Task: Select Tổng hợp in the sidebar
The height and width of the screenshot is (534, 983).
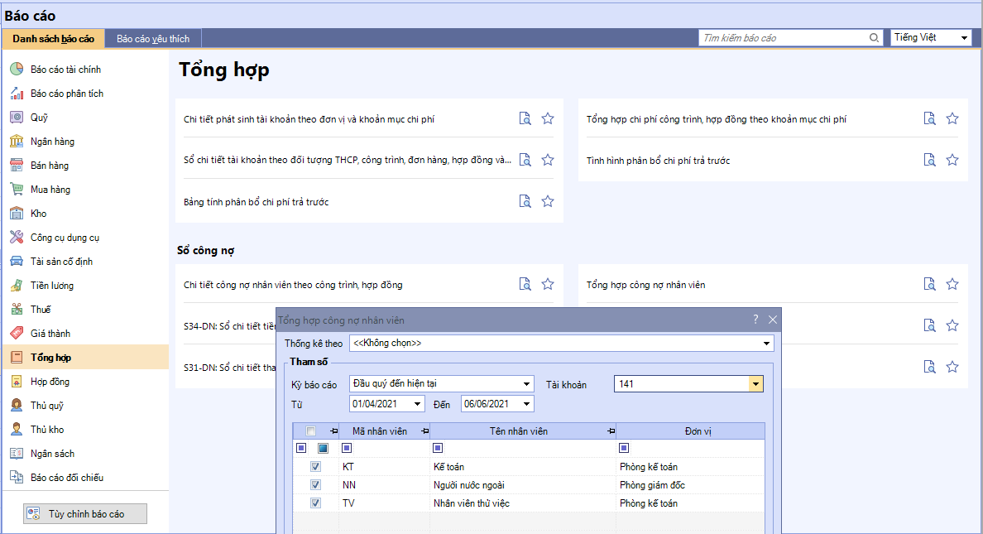Action: pos(85,357)
